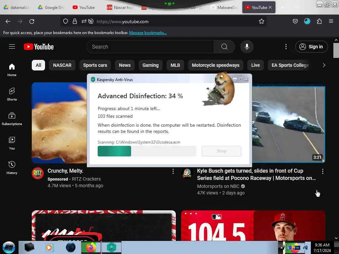
Task: Select the All filter chip
Action: 38,65
